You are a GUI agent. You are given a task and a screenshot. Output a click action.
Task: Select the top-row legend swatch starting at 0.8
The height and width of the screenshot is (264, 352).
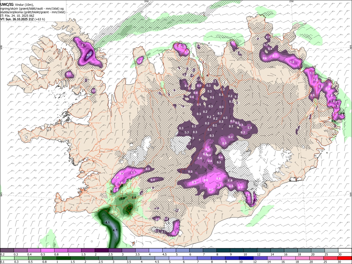(x=61, y=250)
